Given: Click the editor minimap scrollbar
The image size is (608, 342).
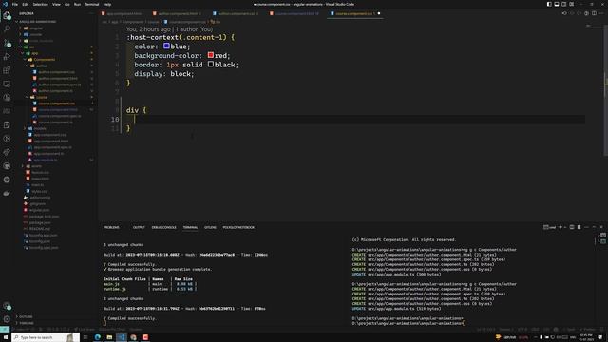Looking at the screenshot, I should coord(606,91).
